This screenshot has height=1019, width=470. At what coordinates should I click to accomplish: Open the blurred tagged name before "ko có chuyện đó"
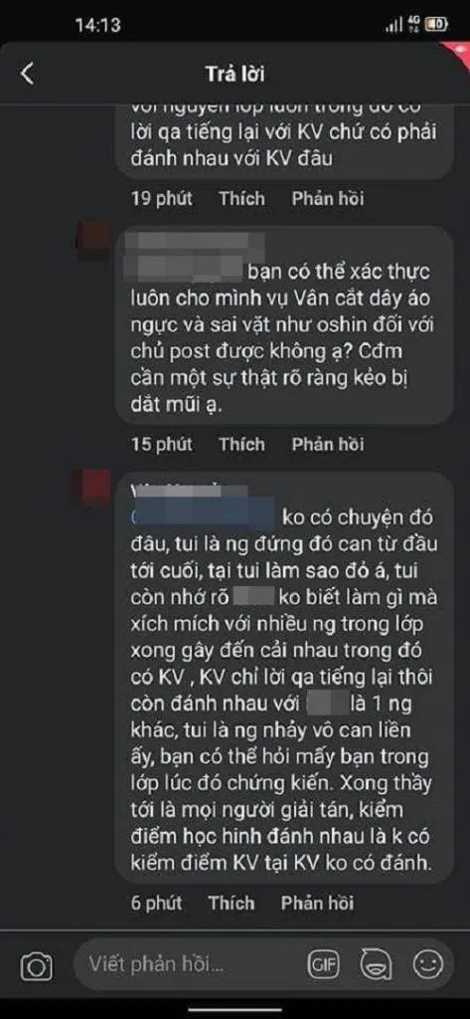pos(203,518)
